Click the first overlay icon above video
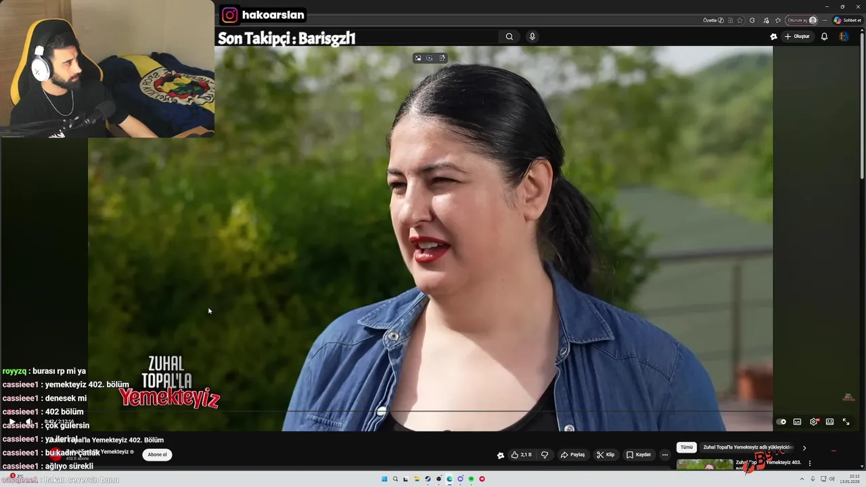The image size is (866, 487). click(418, 58)
